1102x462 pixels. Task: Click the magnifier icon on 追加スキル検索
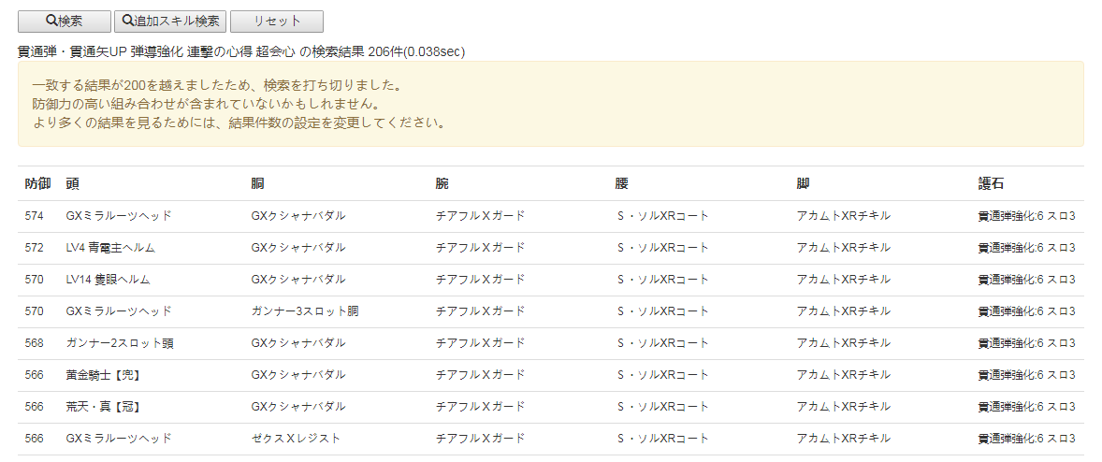127,22
